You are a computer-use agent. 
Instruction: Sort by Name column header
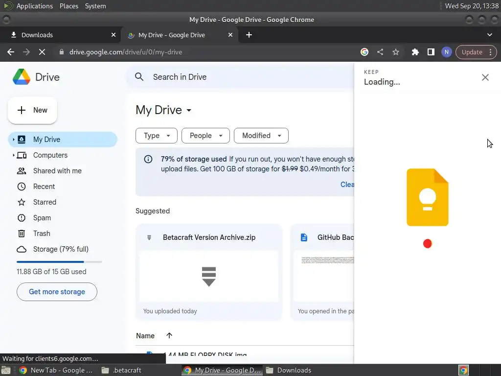coord(145,336)
